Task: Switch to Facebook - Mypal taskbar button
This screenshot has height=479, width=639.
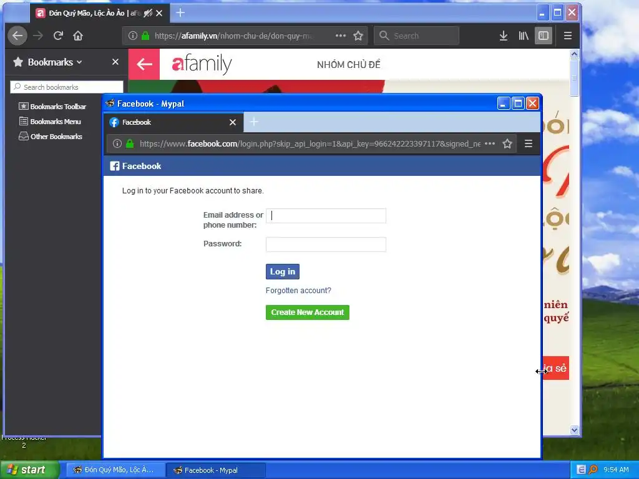Action: (x=216, y=470)
